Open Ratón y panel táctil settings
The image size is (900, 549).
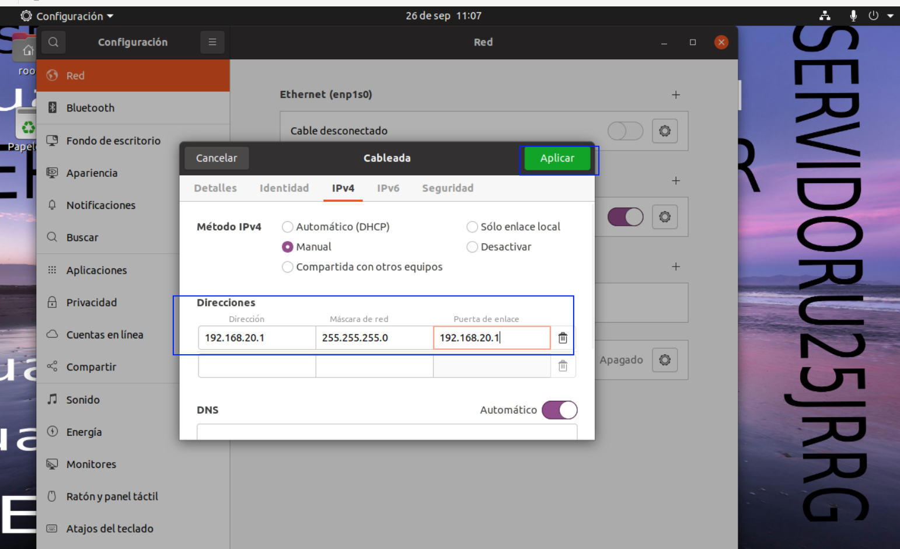(x=133, y=496)
